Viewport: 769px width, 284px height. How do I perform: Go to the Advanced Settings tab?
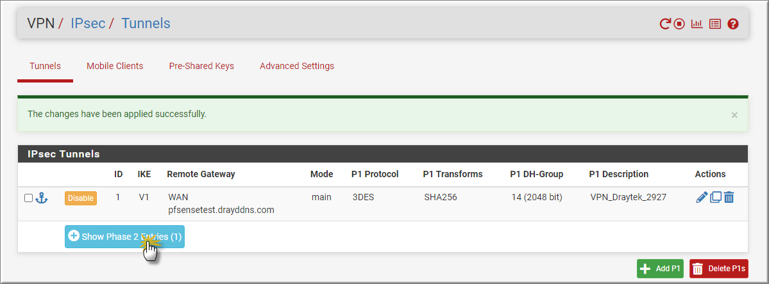[x=297, y=66]
